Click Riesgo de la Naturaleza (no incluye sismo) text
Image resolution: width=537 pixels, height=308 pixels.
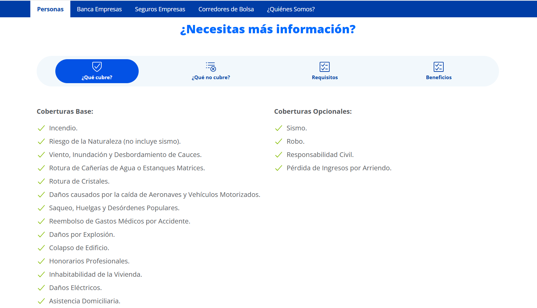115,141
